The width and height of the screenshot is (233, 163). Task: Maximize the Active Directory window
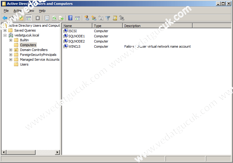tap(223, 4)
